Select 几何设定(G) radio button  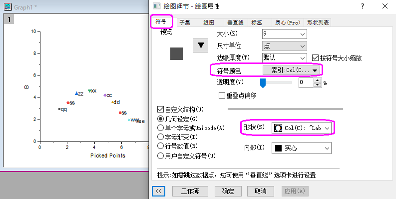pyautogui.click(x=160, y=118)
